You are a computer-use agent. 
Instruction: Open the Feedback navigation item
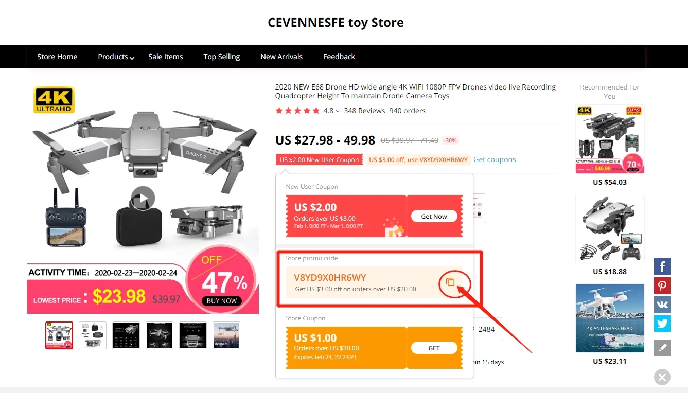(339, 57)
